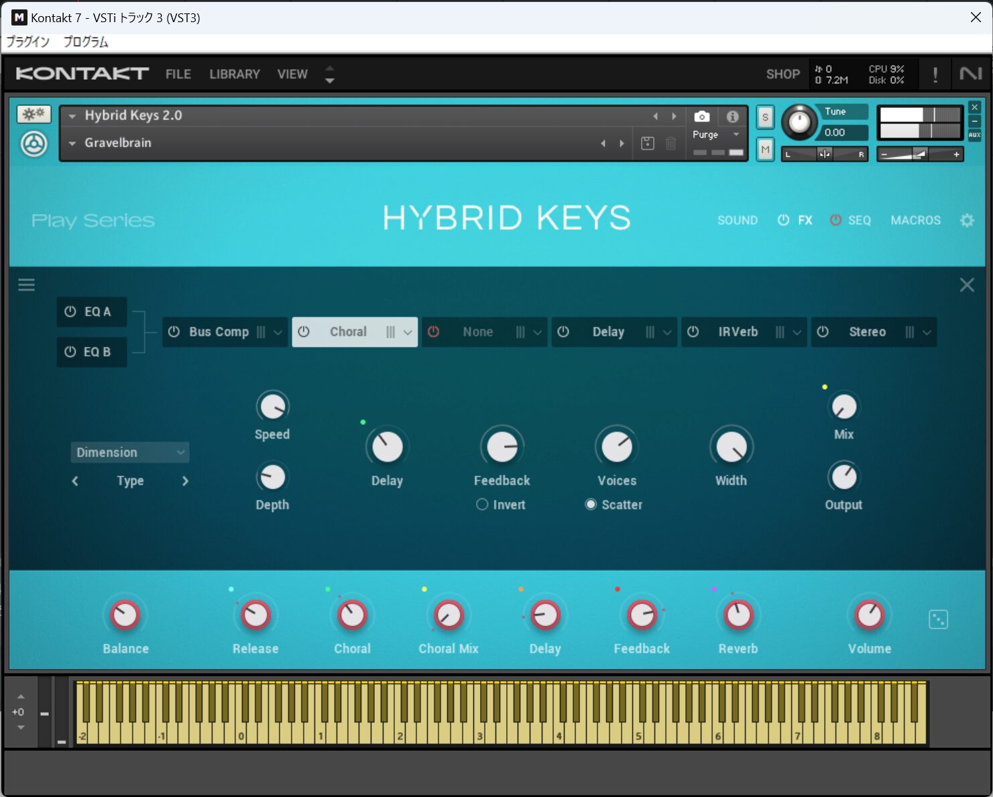Click the Tune value field

[843, 132]
